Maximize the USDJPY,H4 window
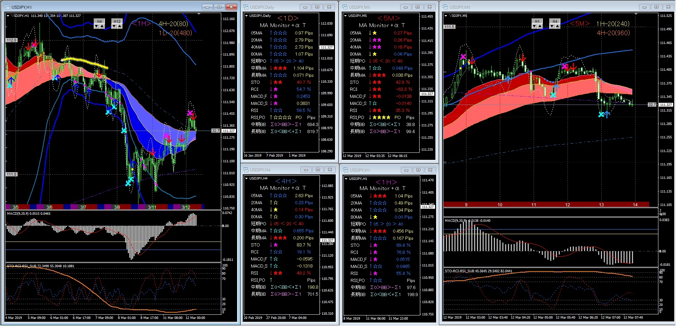The width and height of the screenshot is (676, 326). [x=318, y=170]
